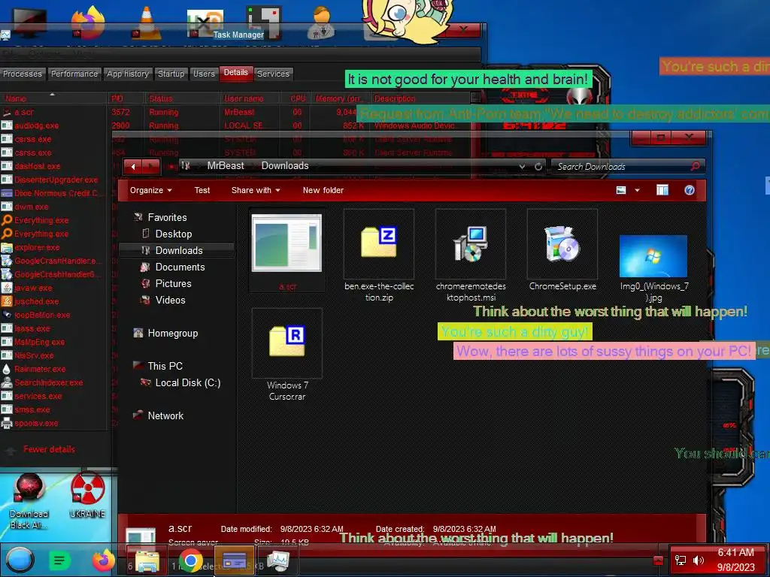
Task: Open the address bar history dropdown
Action: point(522,167)
